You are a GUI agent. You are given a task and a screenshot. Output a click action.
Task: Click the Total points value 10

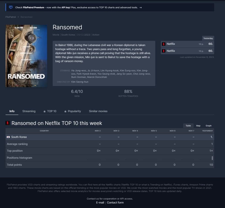[x=211, y=165]
